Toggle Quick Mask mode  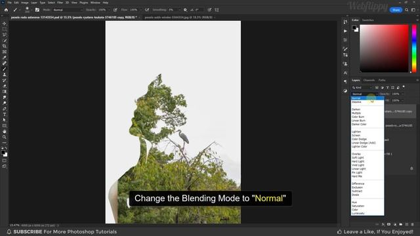[5, 161]
